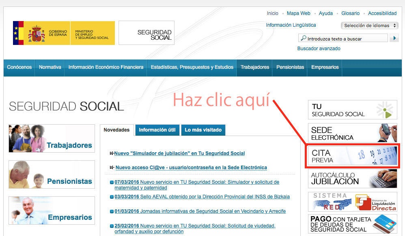This screenshot has width=405, height=236.
Task: Open the Buscador avanzado link
Action: coord(319,49)
